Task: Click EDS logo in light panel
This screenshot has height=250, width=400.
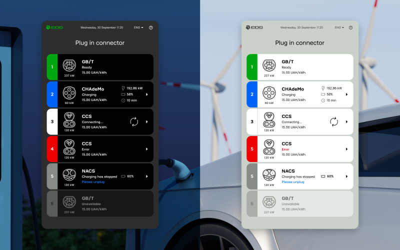Action: point(254,27)
